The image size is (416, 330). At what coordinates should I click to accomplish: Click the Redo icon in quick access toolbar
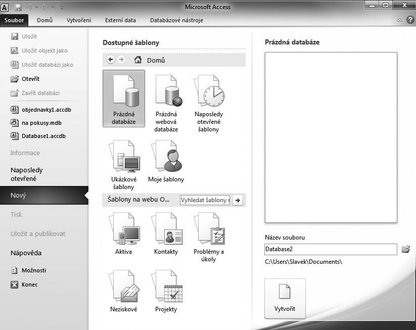click(x=45, y=8)
